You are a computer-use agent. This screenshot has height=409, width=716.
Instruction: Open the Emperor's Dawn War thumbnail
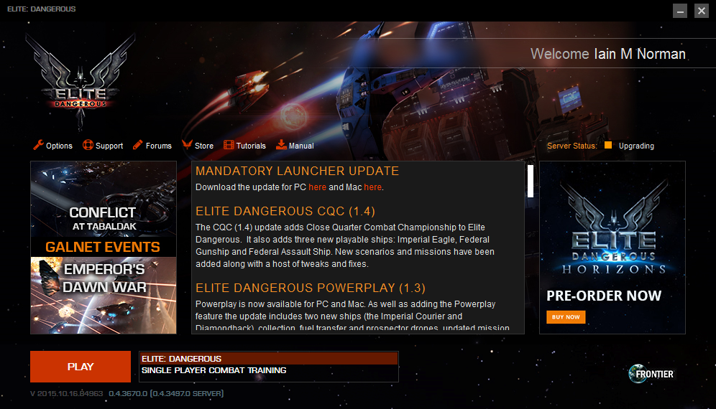click(x=104, y=296)
